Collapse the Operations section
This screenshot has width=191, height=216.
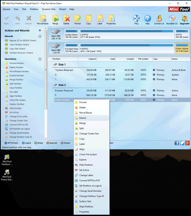click(40, 59)
